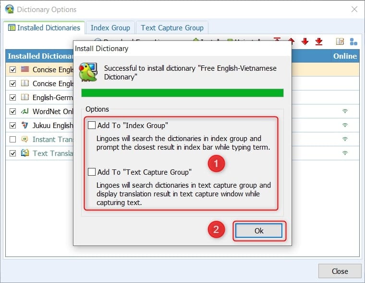Click the Lingoes parrot icon in dialog
This screenshot has height=283, width=365.
[88, 72]
